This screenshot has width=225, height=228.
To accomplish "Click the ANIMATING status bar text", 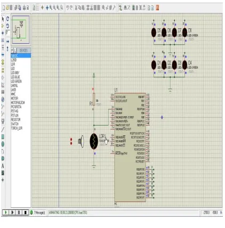I will point(68,213).
